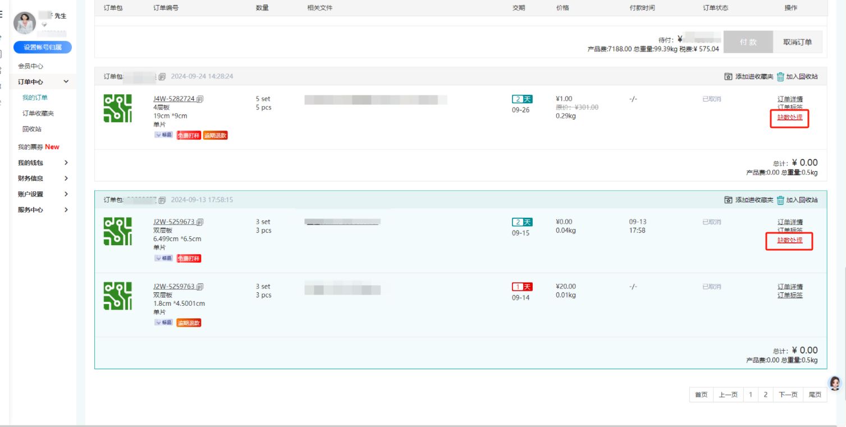This screenshot has height=427, width=846.
Task: Click 订单详情 for order J2W-5259763
Action: (790, 287)
